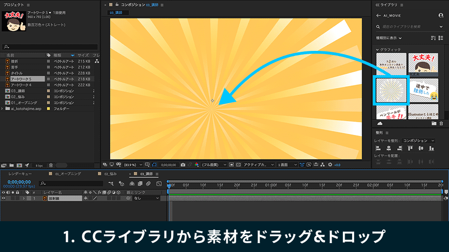Click the 名前 column header
This screenshot has width=449, height=252.
click(11, 55)
